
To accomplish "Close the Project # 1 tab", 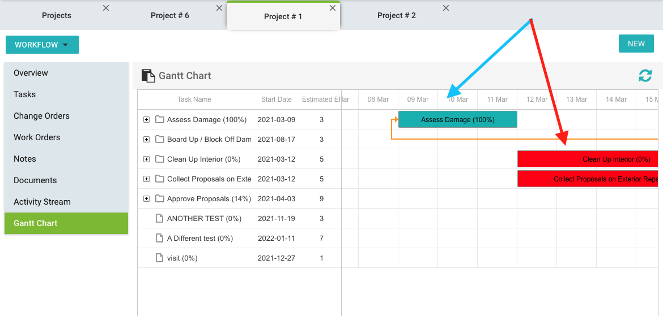I will coord(332,8).
